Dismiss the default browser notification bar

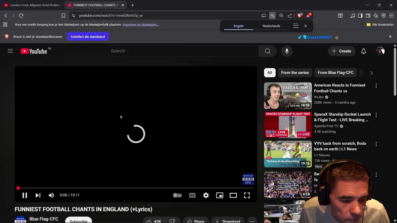click(x=390, y=37)
